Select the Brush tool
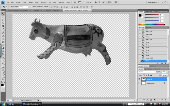Viewport: 170px width, 106px height. 3,36
